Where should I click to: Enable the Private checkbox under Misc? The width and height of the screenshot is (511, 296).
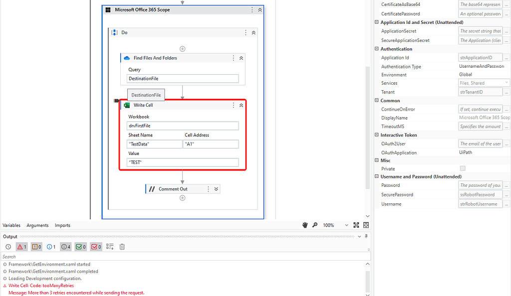(463, 168)
